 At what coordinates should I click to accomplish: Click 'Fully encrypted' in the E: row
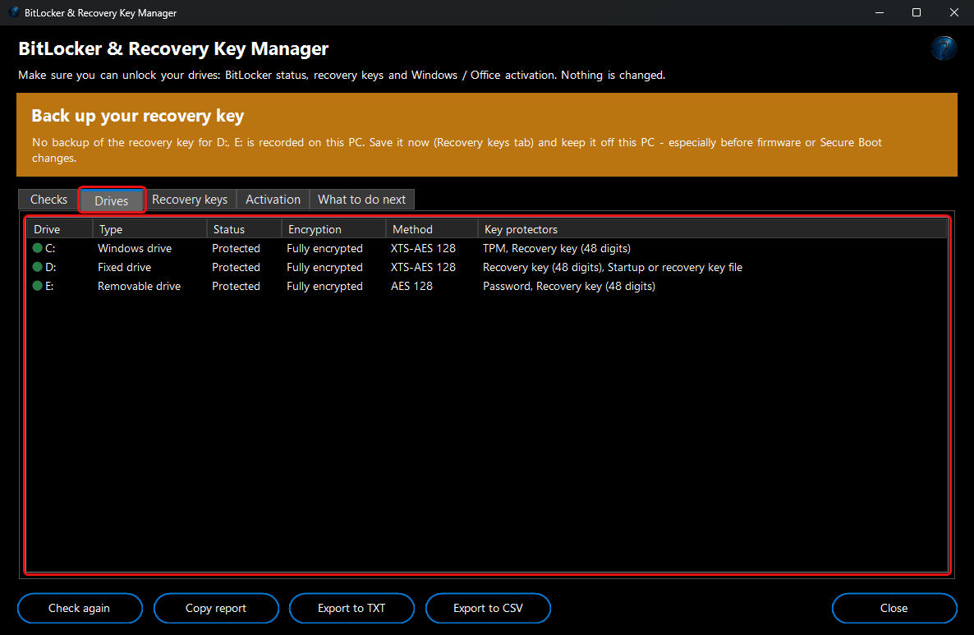click(x=325, y=286)
